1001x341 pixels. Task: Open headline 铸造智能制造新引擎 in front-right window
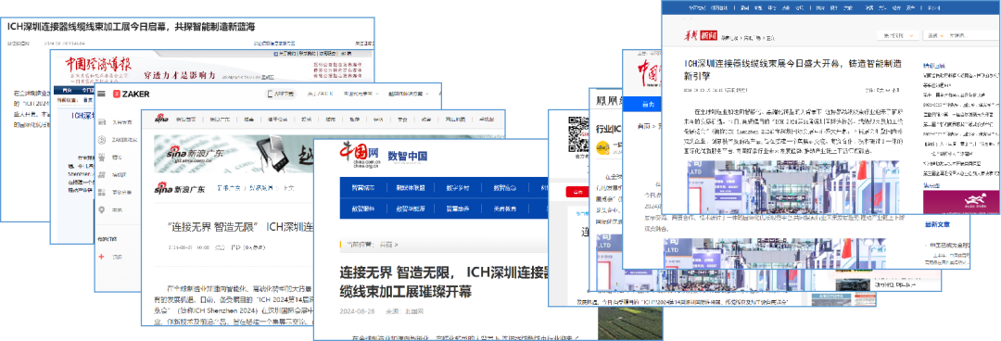point(792,69)
